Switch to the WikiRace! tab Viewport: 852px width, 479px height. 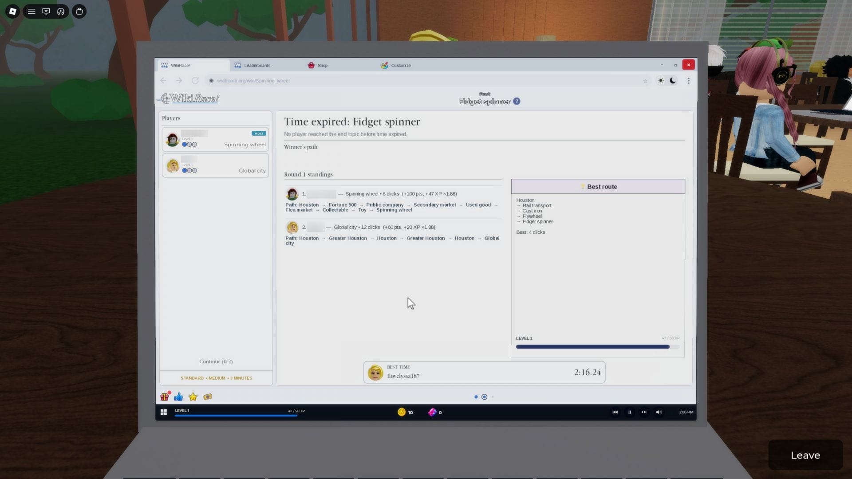[193, 65]
